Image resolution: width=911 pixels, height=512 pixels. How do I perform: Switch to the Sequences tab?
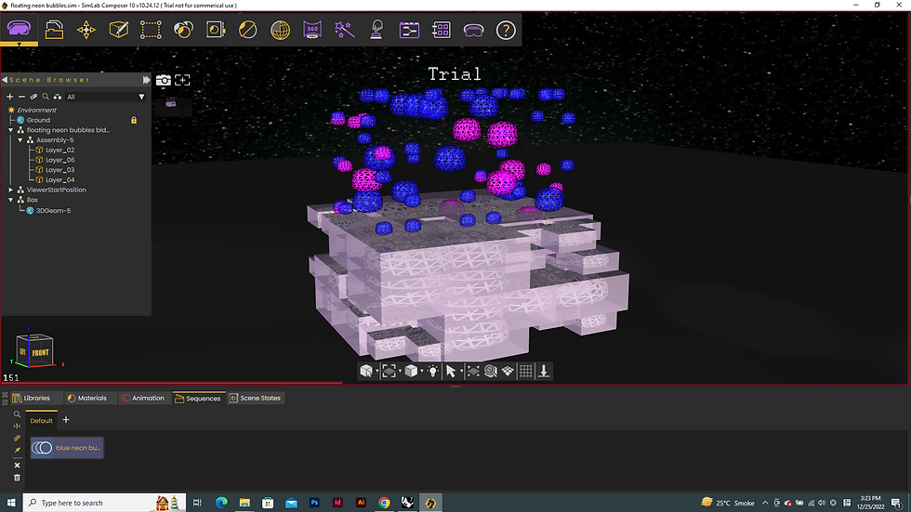pyautogui.click(x=197, y=399)
